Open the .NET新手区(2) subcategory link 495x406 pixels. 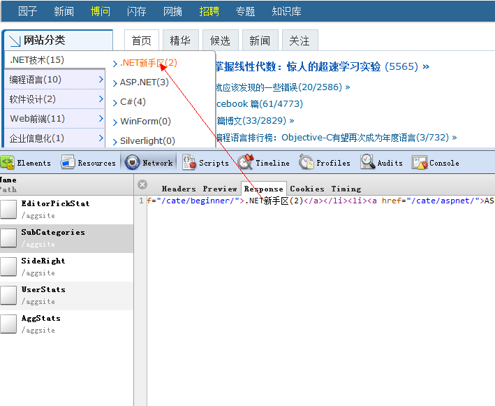point(149,63)
